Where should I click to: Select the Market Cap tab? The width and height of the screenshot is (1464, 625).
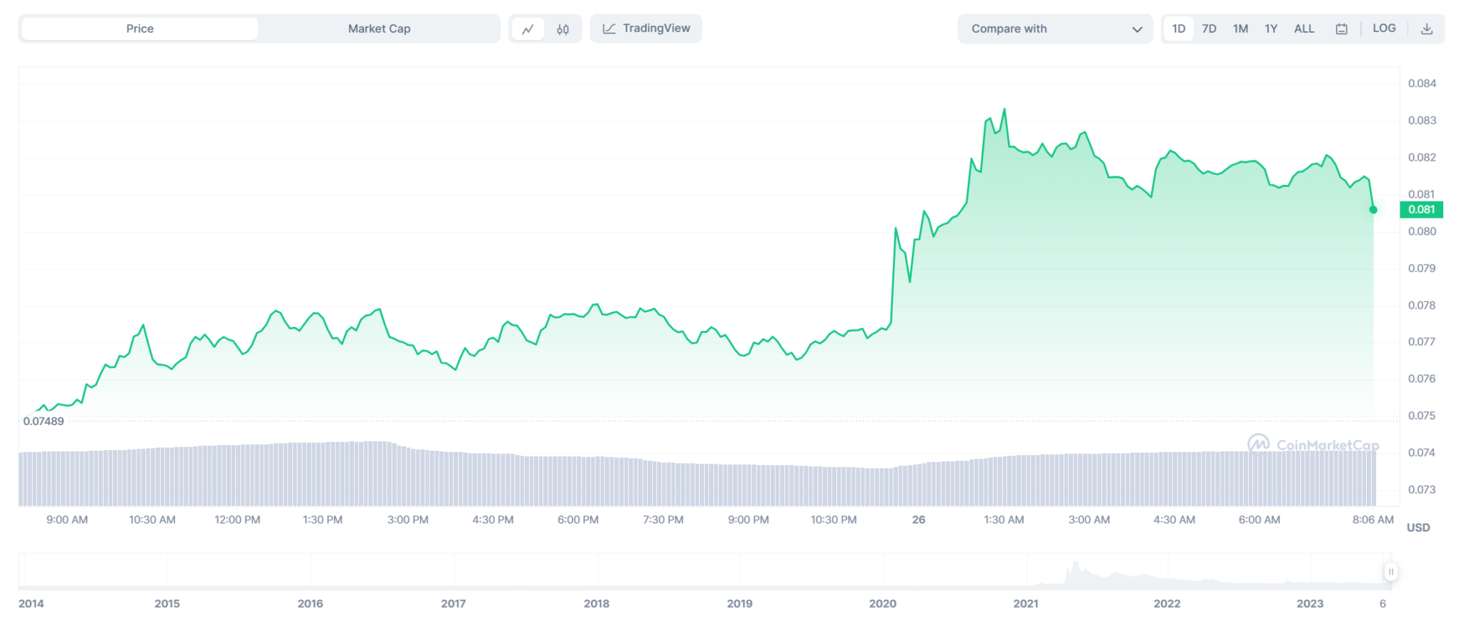380,29
